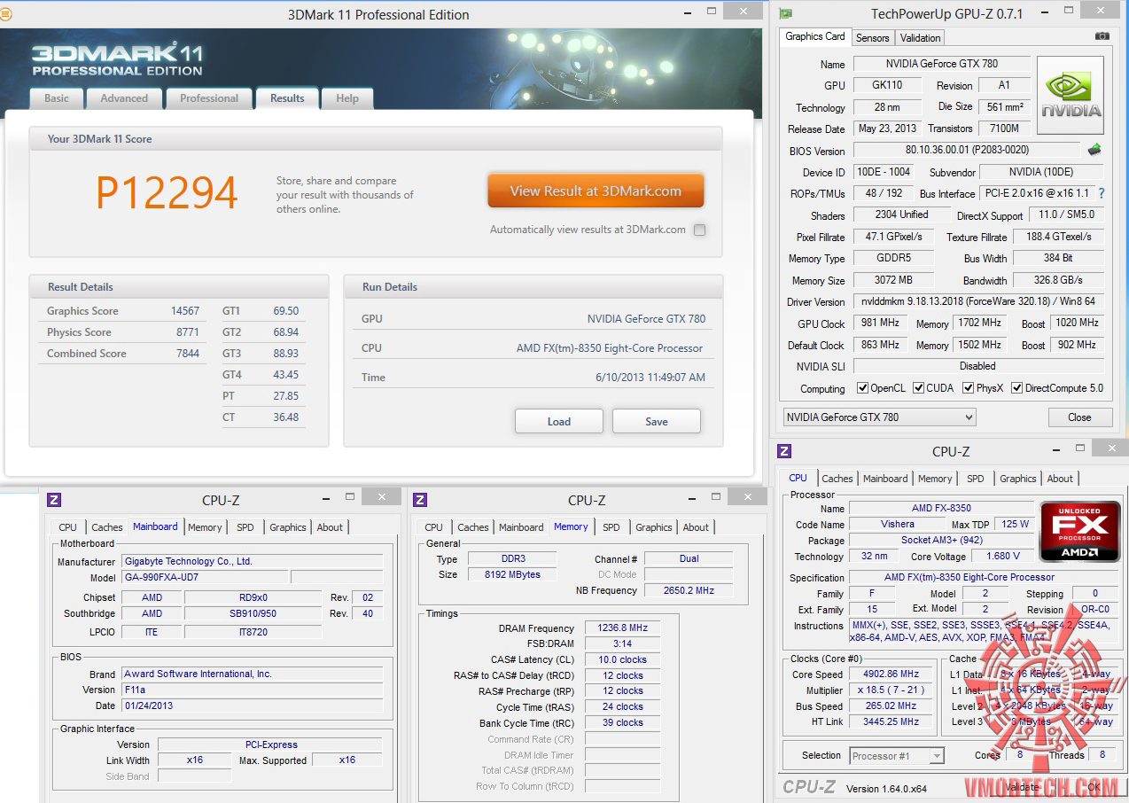1129x803 pixels.
Task: Click the 3DMark 11 title bar icon
Action: click(6, 14)
